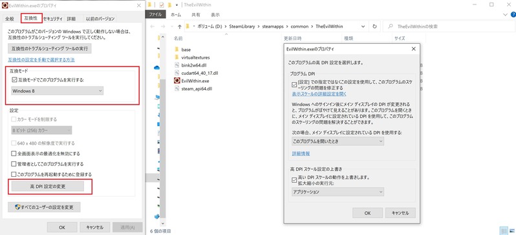Enable run as administrator (管理者として) checkbox
This screenshot has height=235, width=516.
click(14, 164)
